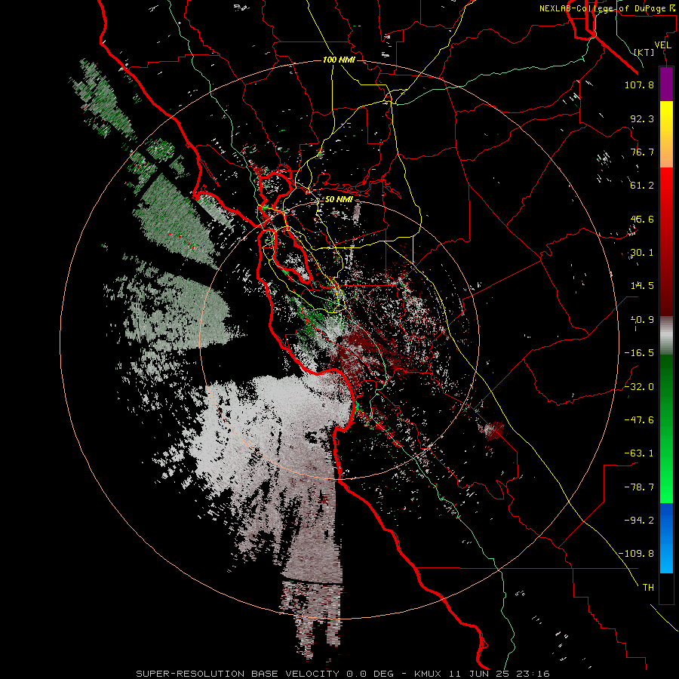Click the VEL legend title
This screenshot has width=679, height=679.
pyautogui.click(x=662, y=45)
